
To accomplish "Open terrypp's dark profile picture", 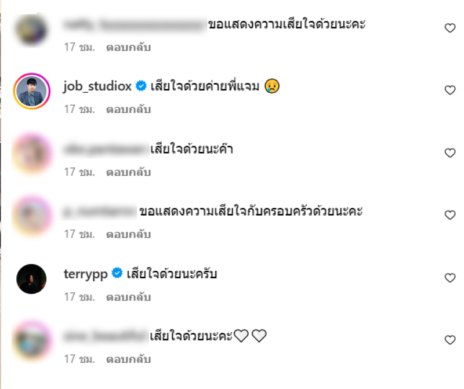I will point(32,279).
